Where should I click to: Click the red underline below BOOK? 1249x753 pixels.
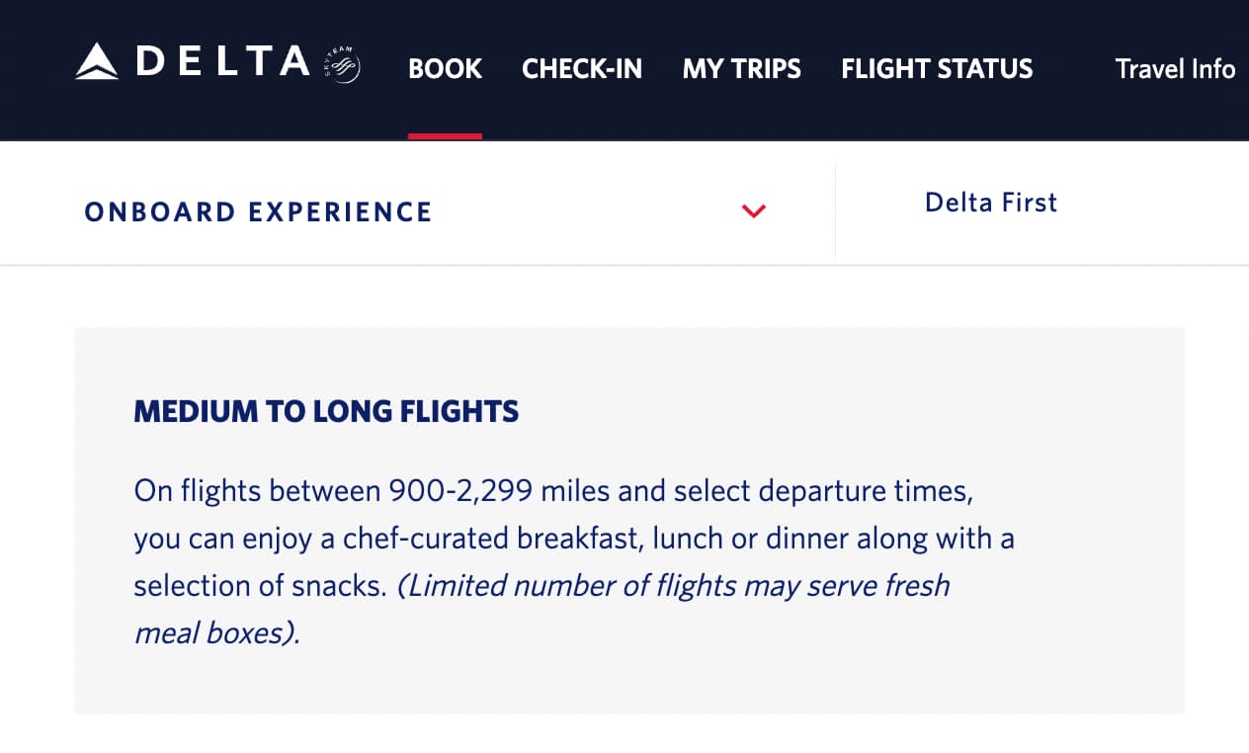(x=445, y=136)
